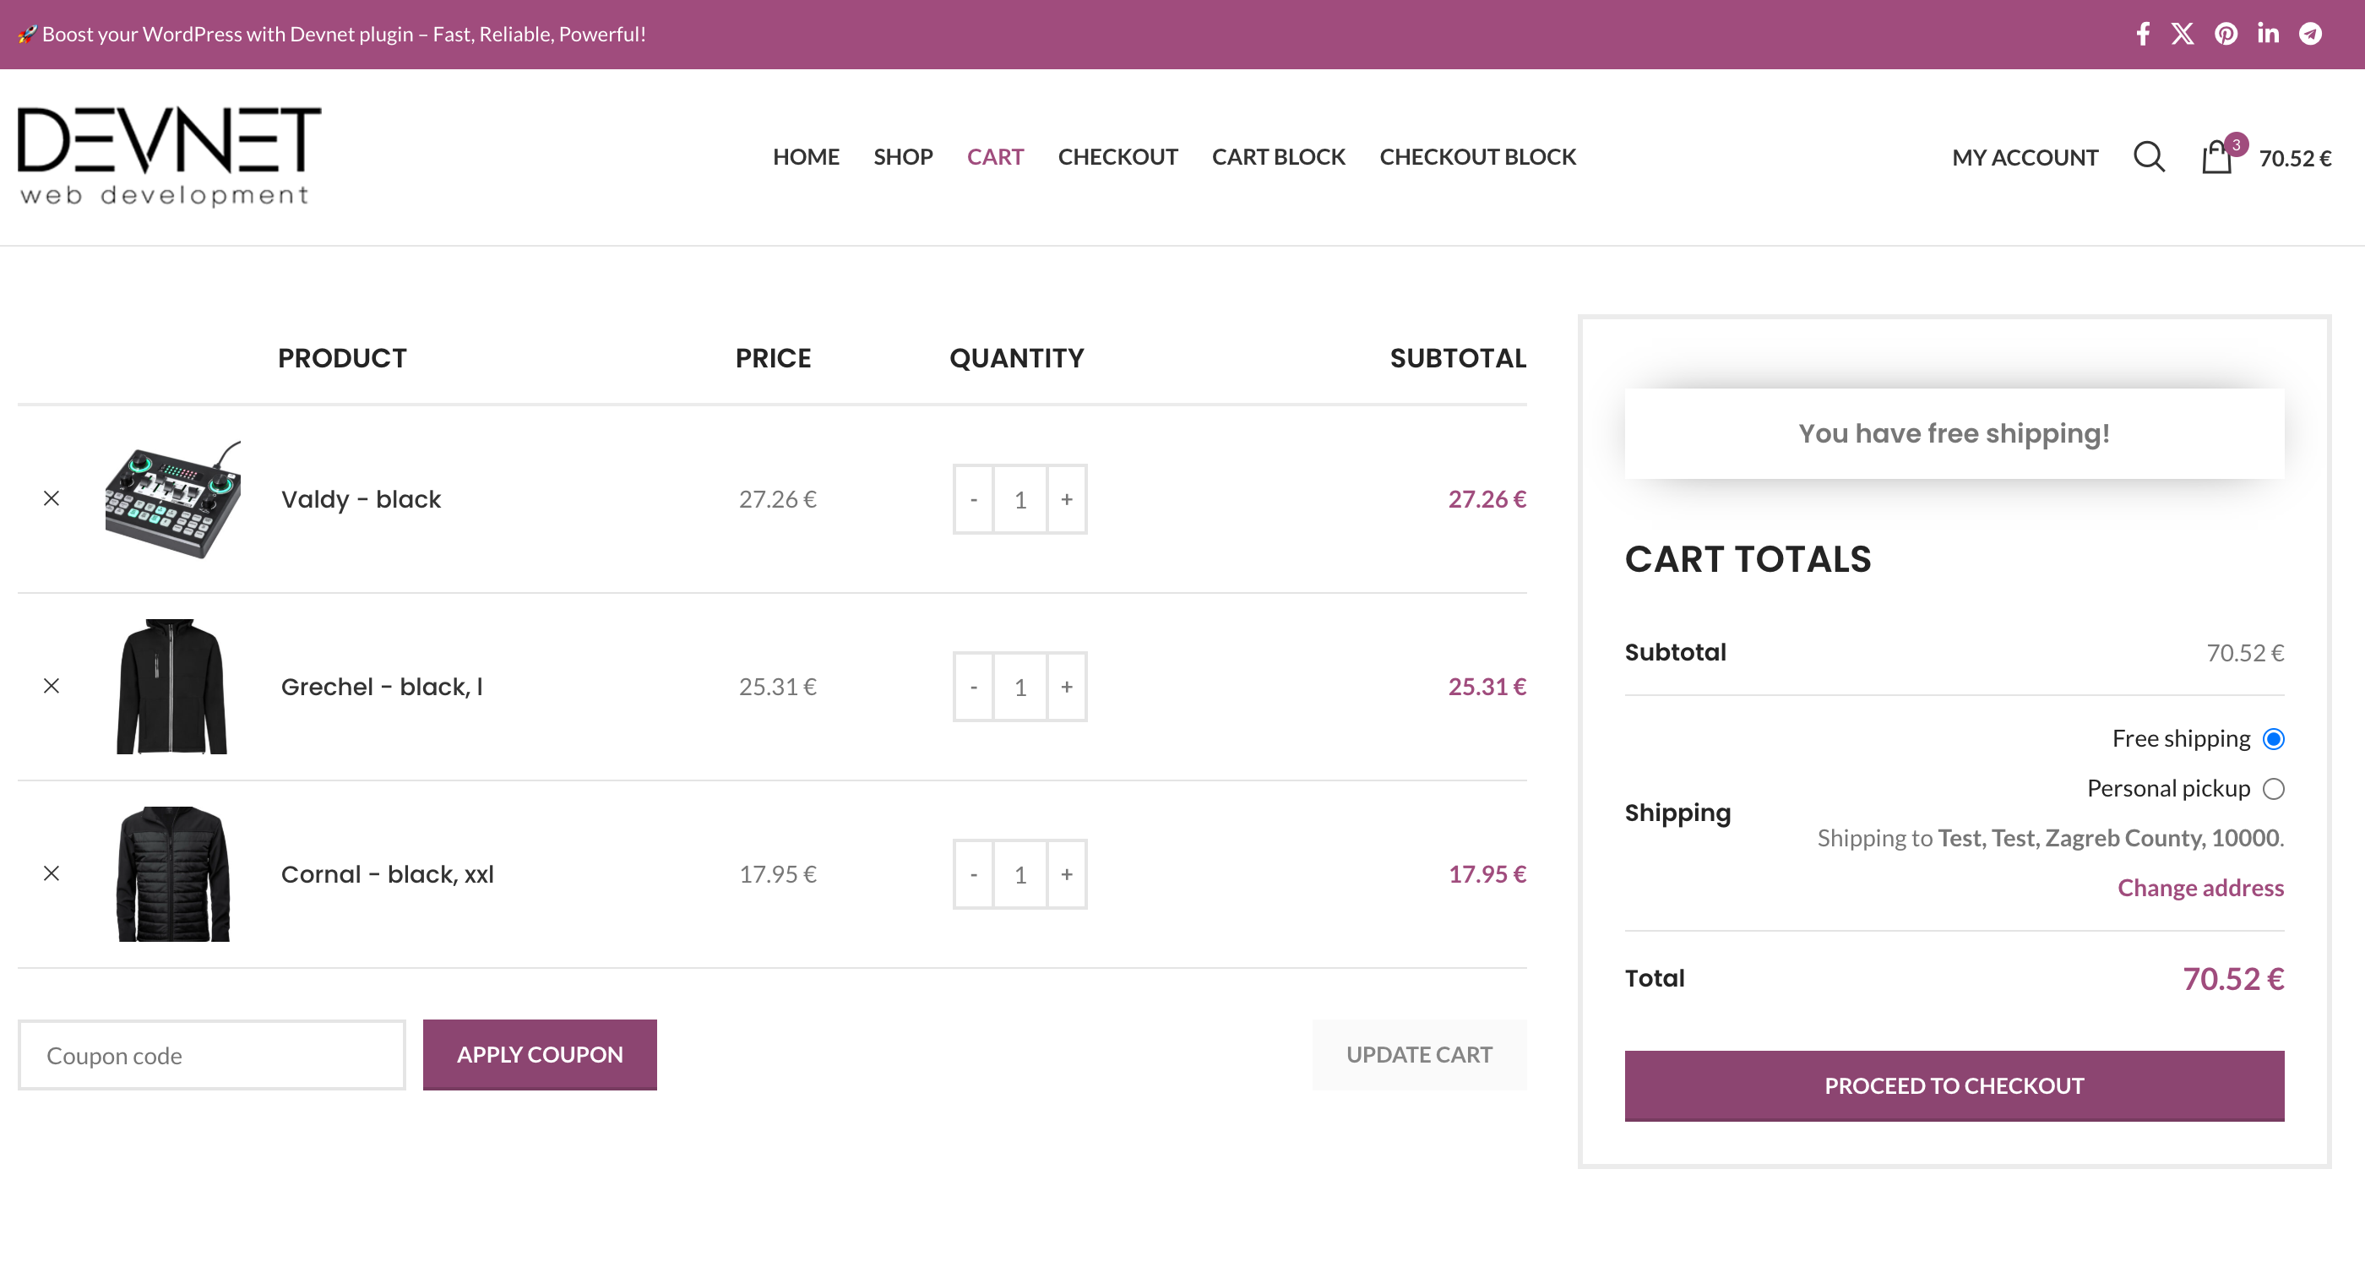Click the Coupon code input field

[212, 1055]
